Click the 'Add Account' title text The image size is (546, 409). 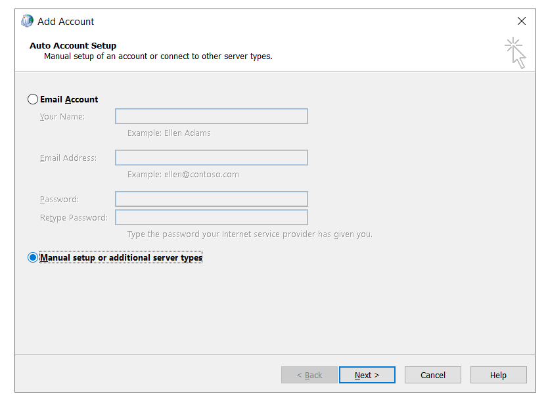pyautogui.click(x=66, y=22)
